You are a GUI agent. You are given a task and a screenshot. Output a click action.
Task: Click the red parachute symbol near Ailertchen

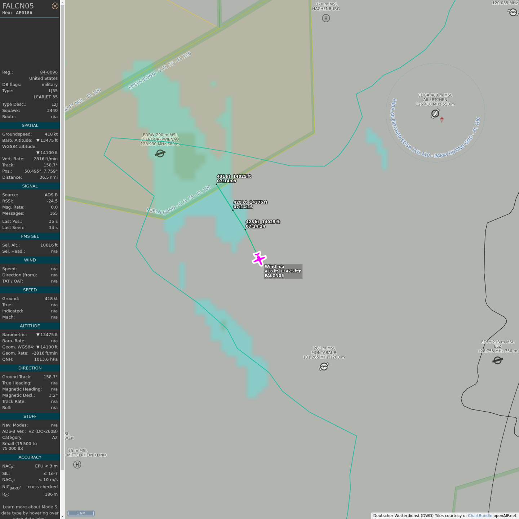[x=442, y=120]
